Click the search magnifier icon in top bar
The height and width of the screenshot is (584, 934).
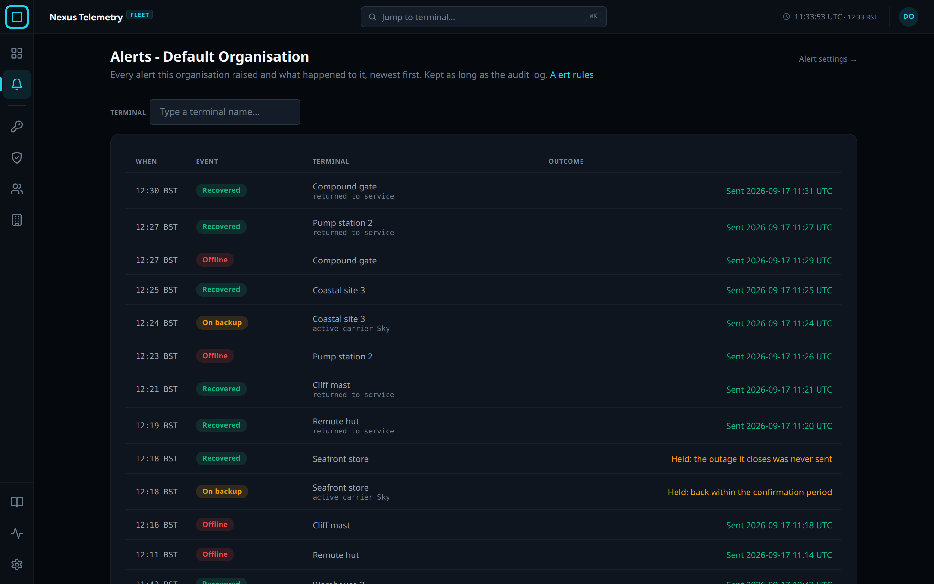tap(372, 17)
